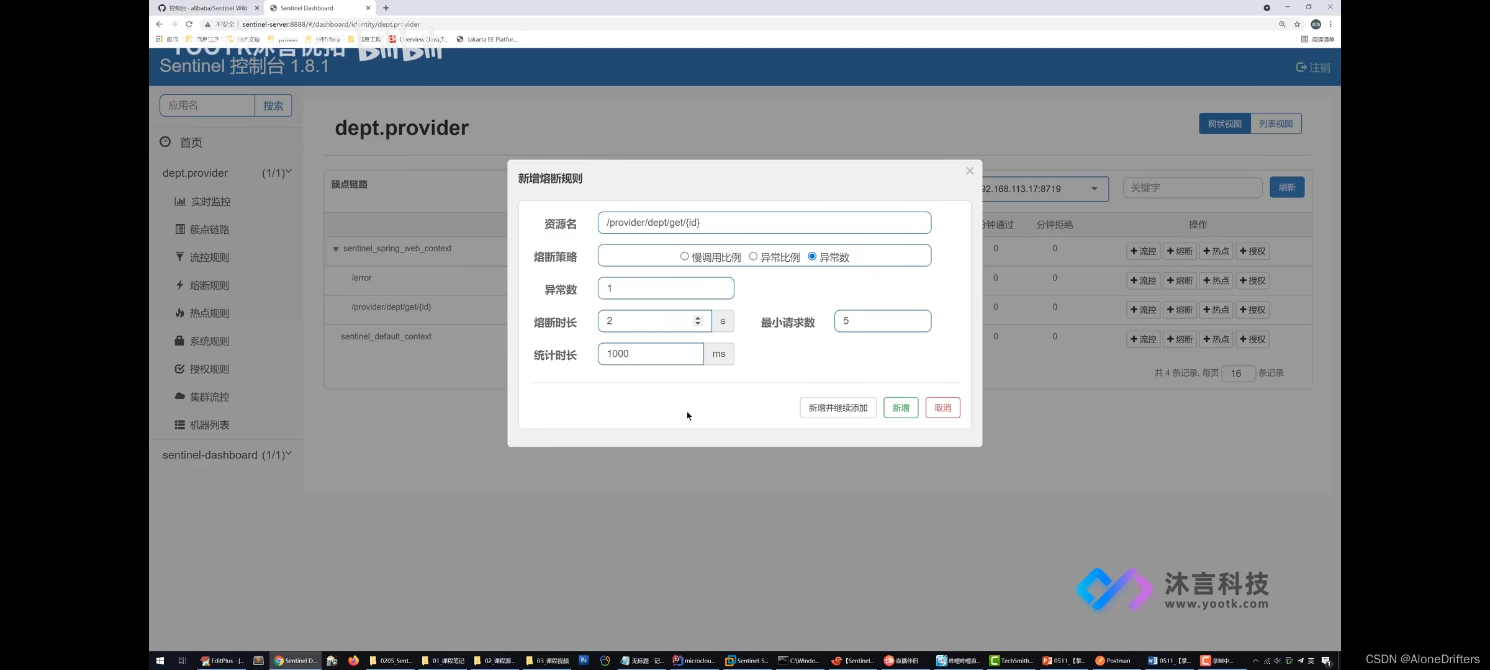Increment the 熔断时长 spinner arrows
This screenshot has width=1490, height=670.
tap(698, 318)
